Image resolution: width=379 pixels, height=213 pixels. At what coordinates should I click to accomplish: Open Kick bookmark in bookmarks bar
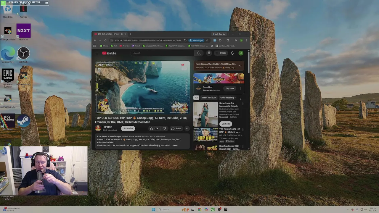pyautogui.click(x=114, y=46)
